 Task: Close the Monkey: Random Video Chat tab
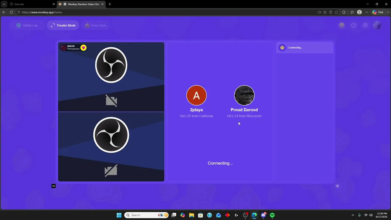click(x=103, y=4)
